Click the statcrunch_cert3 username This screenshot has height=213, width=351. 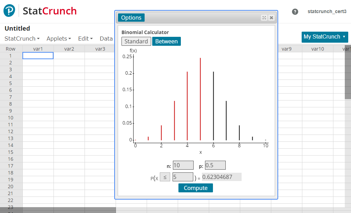[327, 11]
